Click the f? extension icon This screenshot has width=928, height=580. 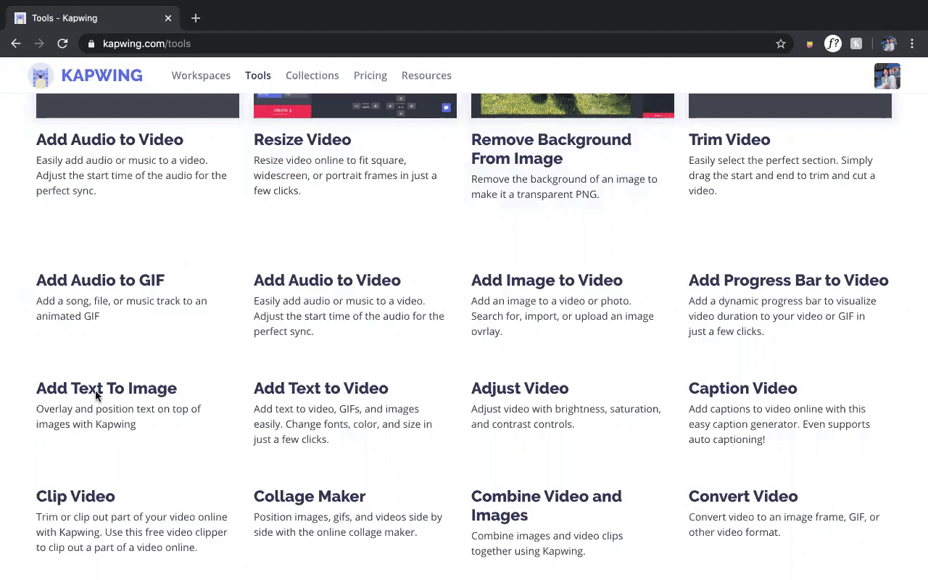click(833, 43)
